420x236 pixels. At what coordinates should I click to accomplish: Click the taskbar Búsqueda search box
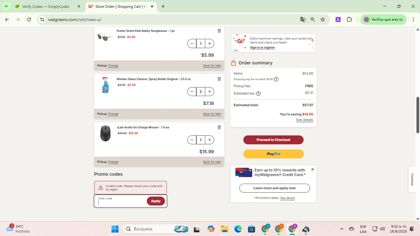click(x=156, y=229)
